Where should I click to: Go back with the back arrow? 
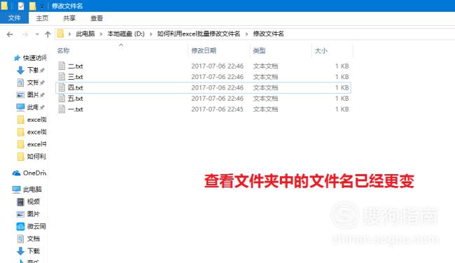[x=10, y=34]
